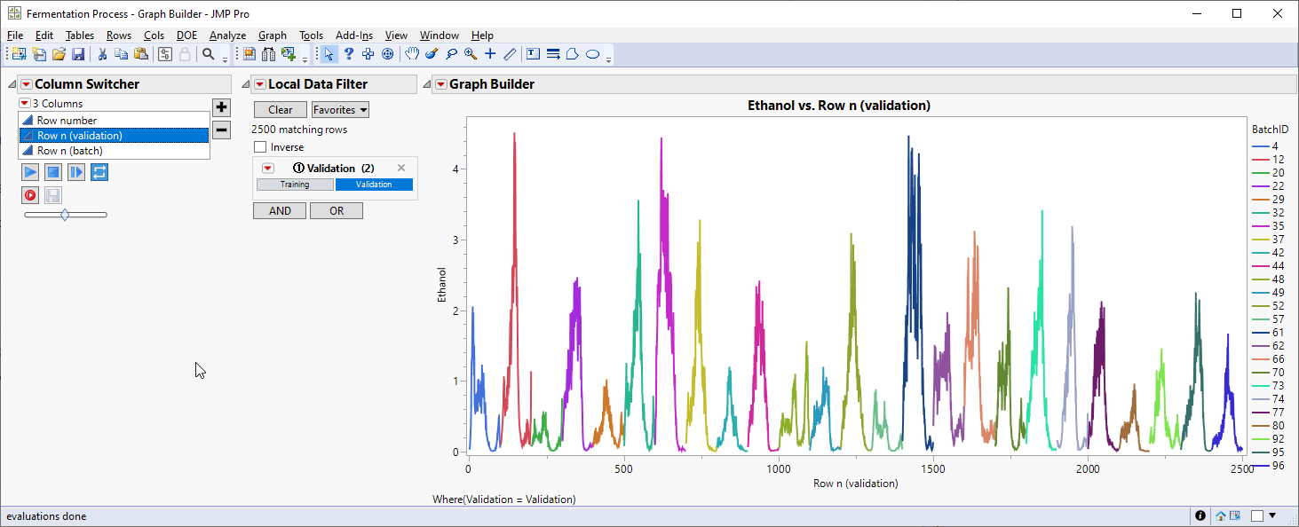Toggle the Column Switcher loop button
1299x527 pixels.
99,172
